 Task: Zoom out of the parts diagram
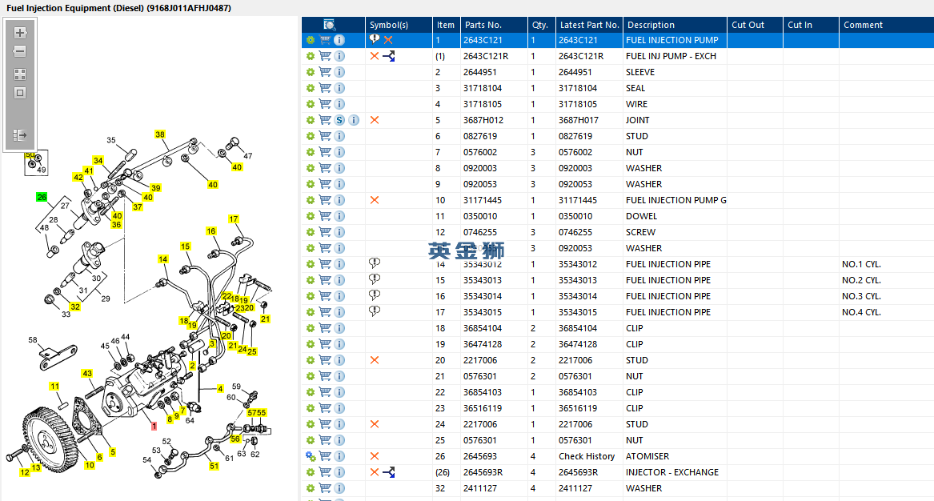[20, 52]
